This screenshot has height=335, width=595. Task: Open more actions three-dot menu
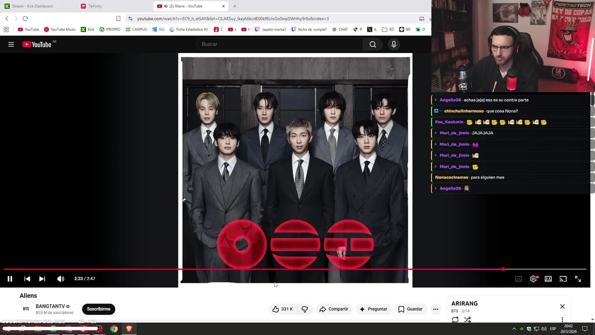click(436, 309)
